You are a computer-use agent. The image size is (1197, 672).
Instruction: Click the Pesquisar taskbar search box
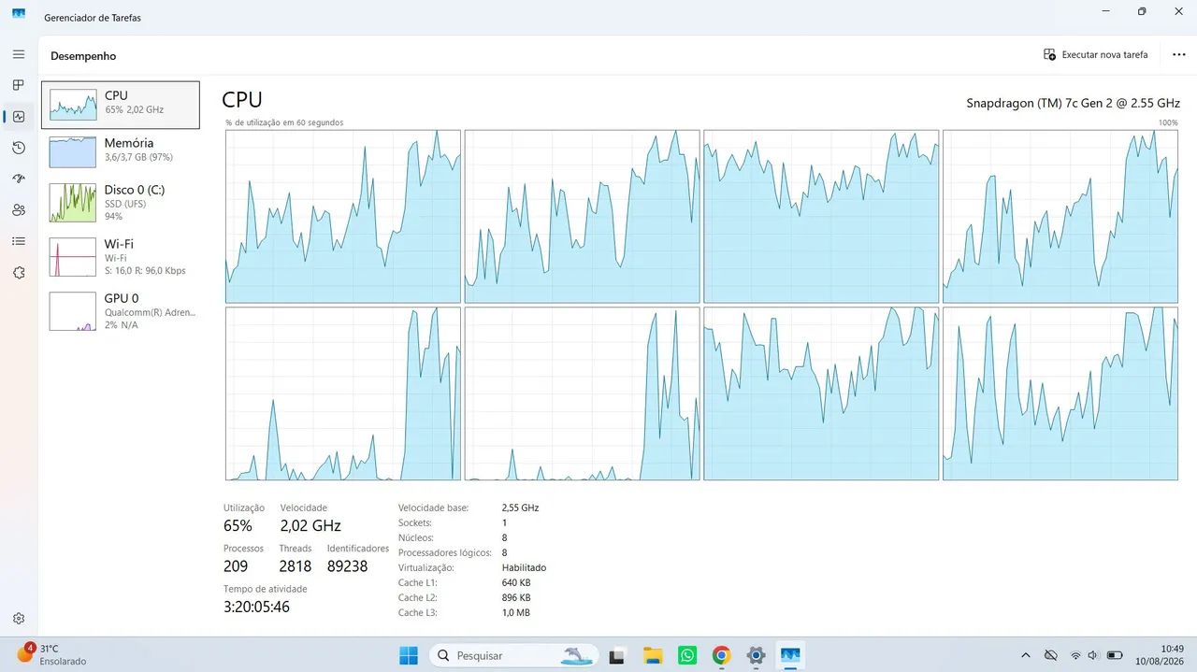point(515,655)
